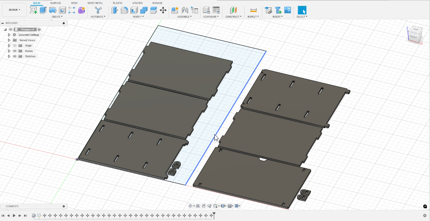Click the Construct Offset Plane icon

coord(233,10)
